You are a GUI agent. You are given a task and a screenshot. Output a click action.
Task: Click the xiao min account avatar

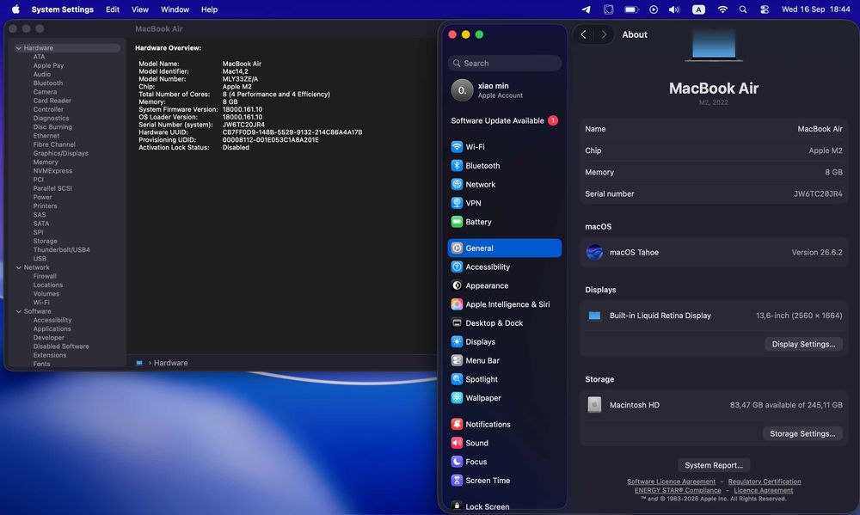(x=462, y=90)
